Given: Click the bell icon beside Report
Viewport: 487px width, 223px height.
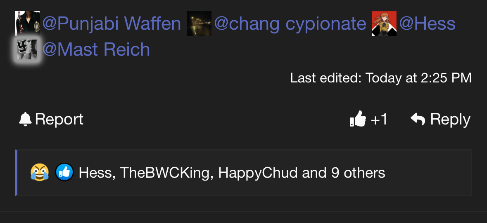Looking at the screenshot, I should [25, 120].
